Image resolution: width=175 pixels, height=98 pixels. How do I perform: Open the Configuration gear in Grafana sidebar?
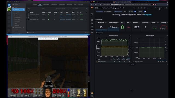click(x=92, y=29)
